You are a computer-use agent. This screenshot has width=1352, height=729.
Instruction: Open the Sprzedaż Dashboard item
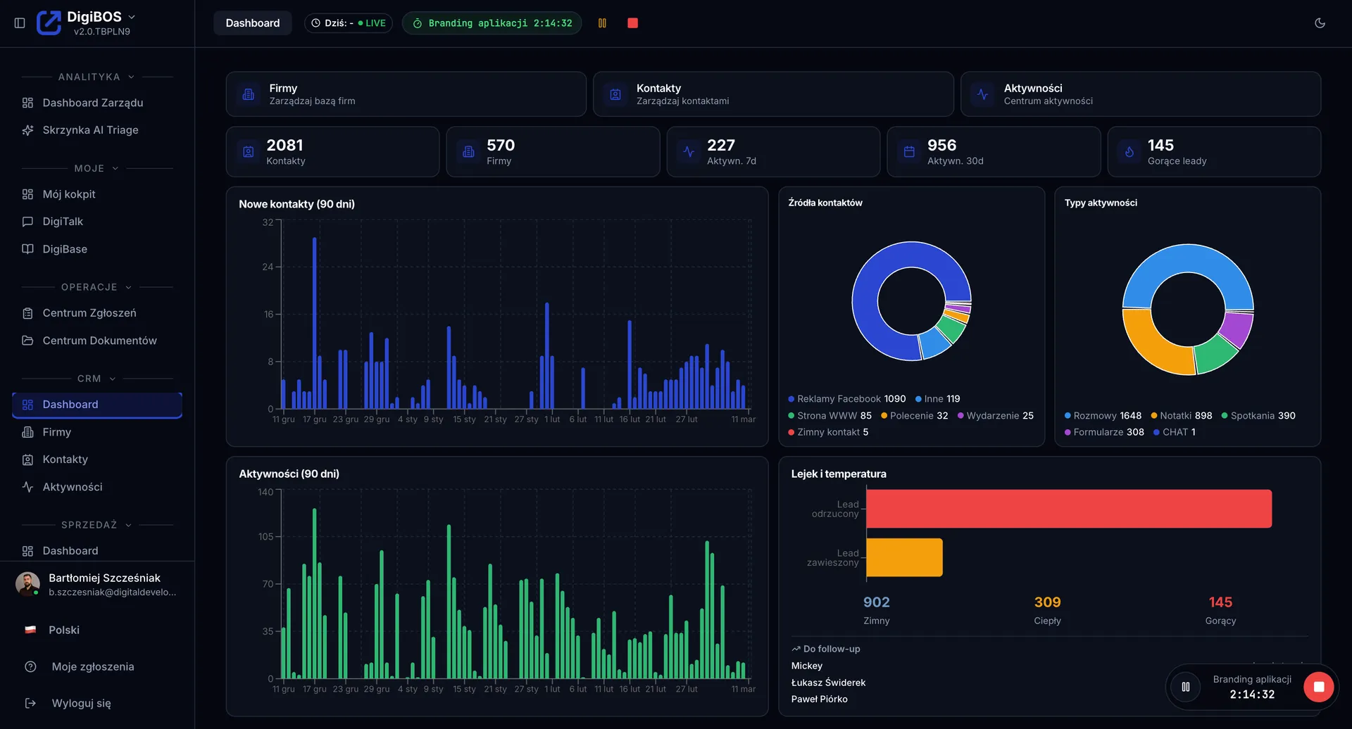tap(97, 551)
